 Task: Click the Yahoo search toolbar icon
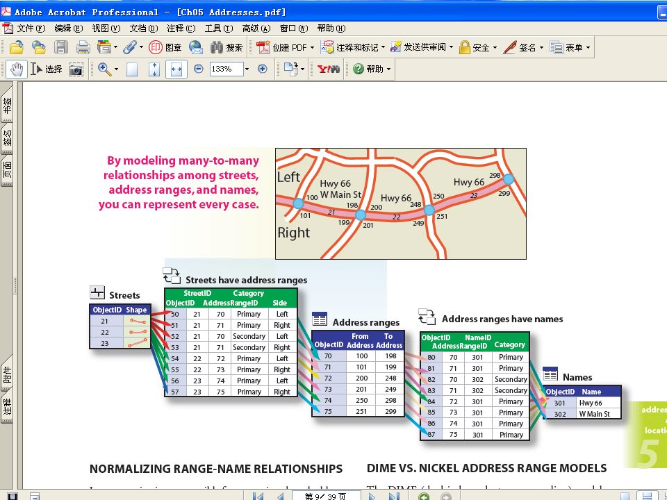329,69
